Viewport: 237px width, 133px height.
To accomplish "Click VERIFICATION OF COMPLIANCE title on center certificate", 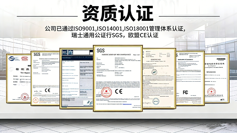I will click(x=116, y=54).
